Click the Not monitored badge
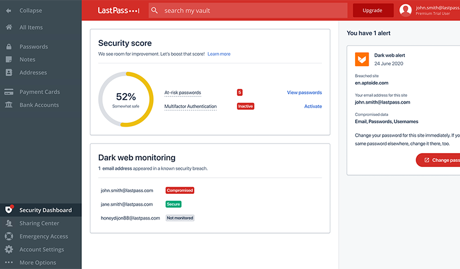 click(180, 218)
